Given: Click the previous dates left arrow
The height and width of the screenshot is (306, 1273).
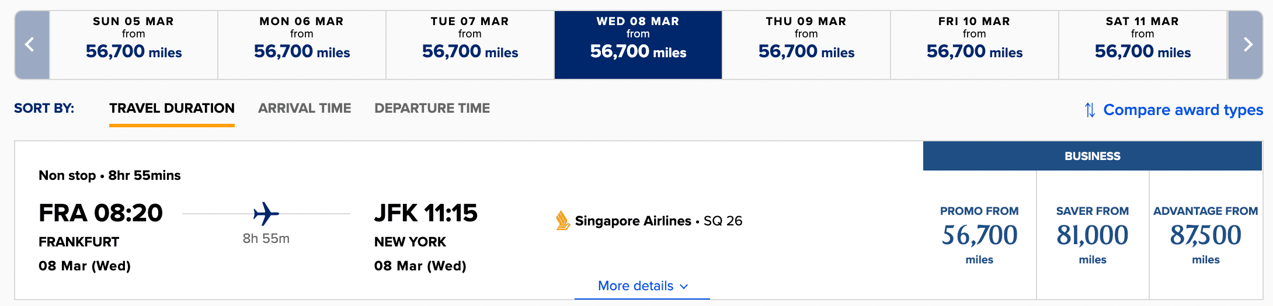Looking at the screenshot, I should [30, 44].
